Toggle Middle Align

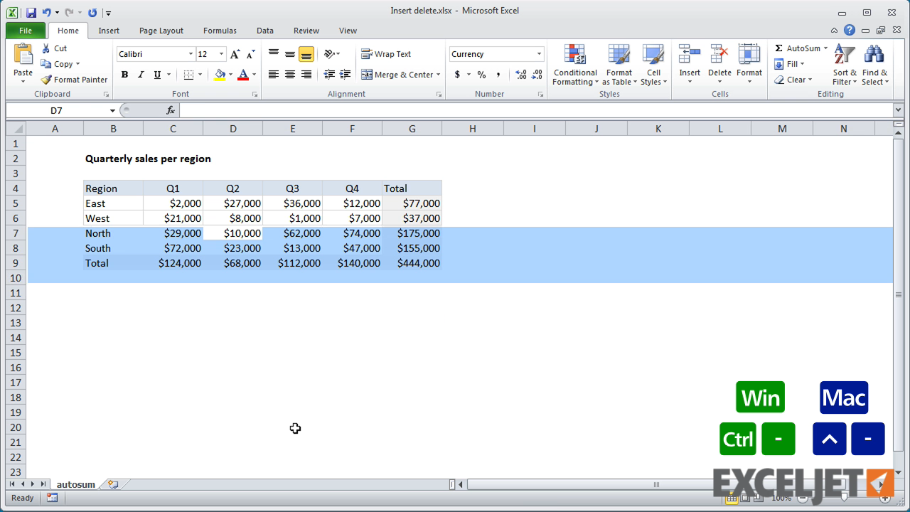[290, 54]
